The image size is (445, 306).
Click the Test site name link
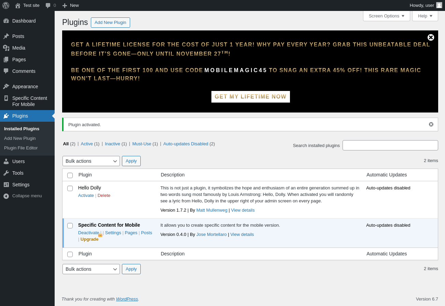coord(31,5)
